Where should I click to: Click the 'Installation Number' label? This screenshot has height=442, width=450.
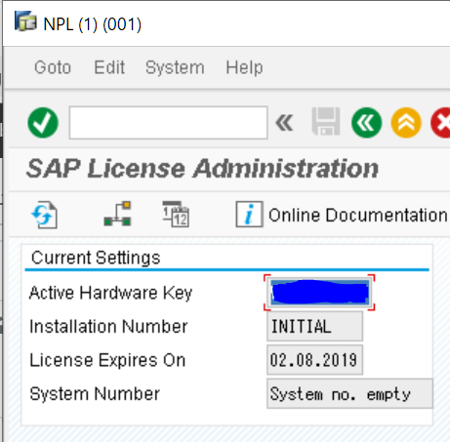(x=108, y=326)
